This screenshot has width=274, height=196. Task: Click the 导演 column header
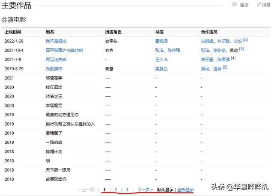pos(159,32)
